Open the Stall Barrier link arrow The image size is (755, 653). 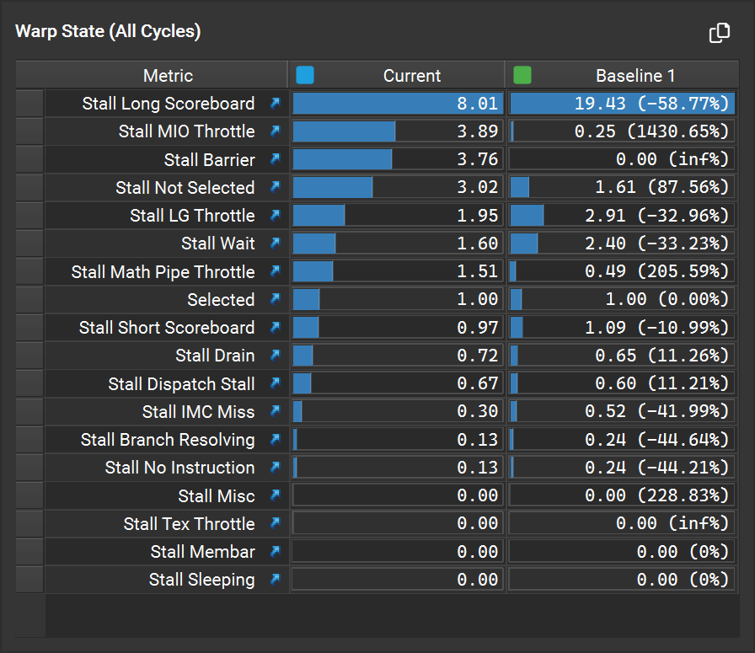275,159
